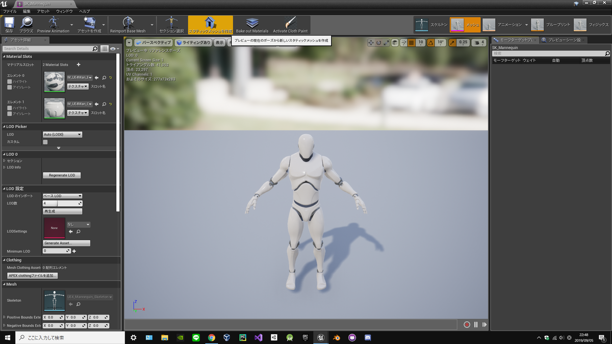Screen dimensions: 612x344
Task: Click the アセットを作成 toolbar icon
Action: [89, 24]
